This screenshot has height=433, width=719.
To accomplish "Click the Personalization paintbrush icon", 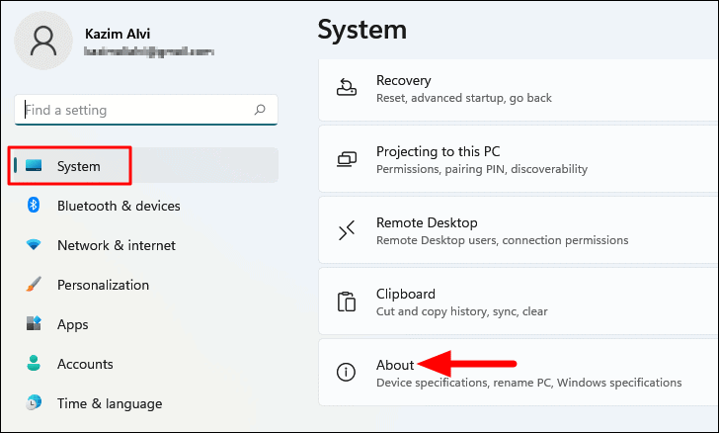I will coord(34,285).
